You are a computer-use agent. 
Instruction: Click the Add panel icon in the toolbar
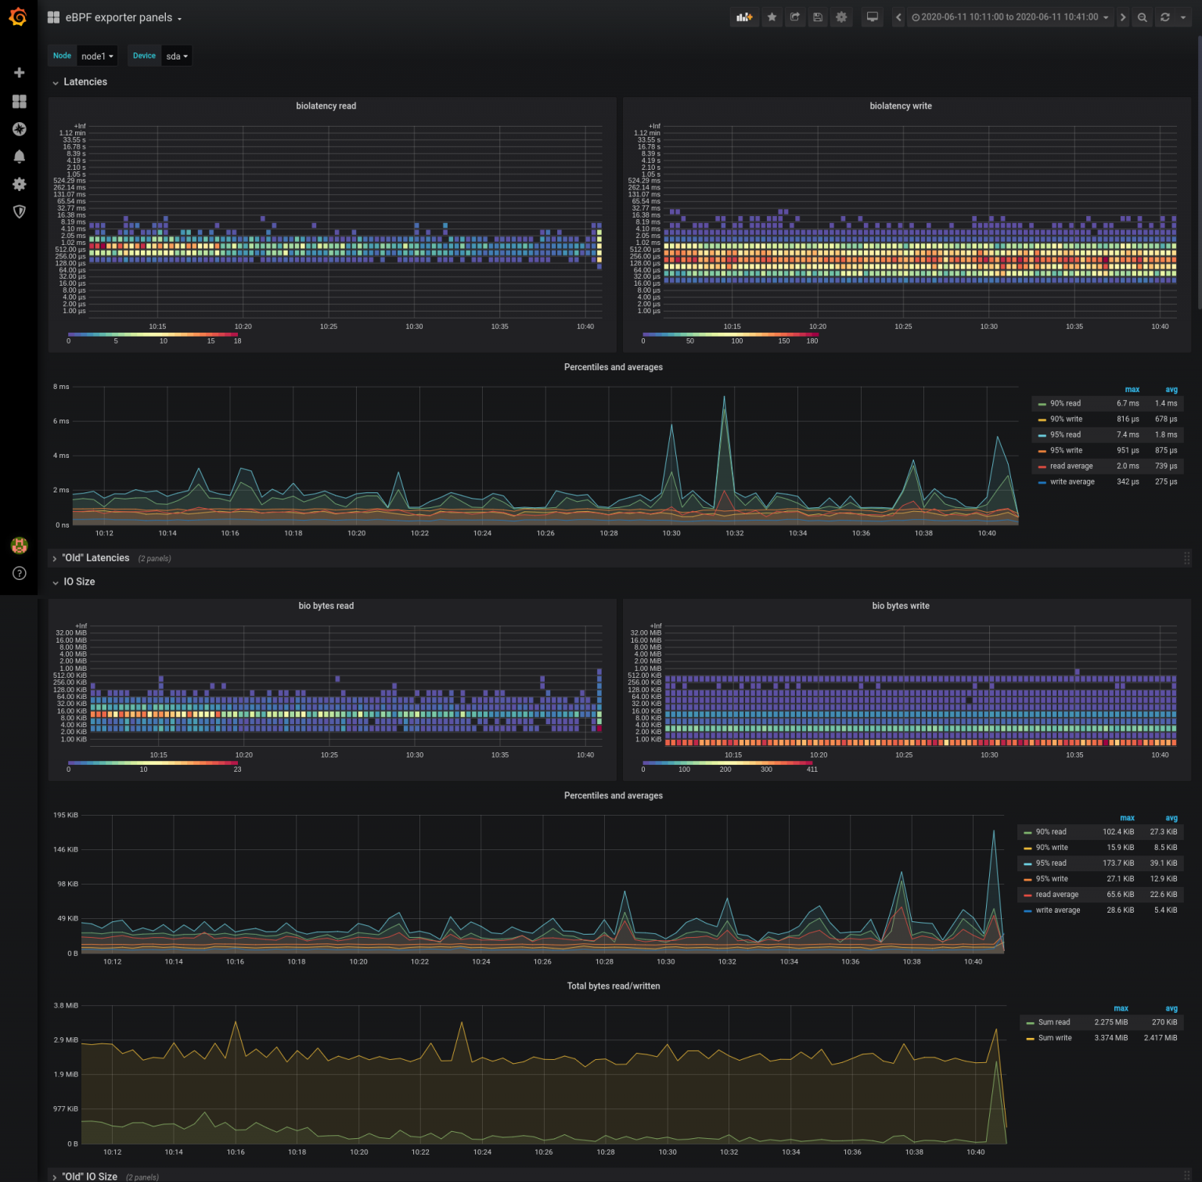(x=743, y=16)
